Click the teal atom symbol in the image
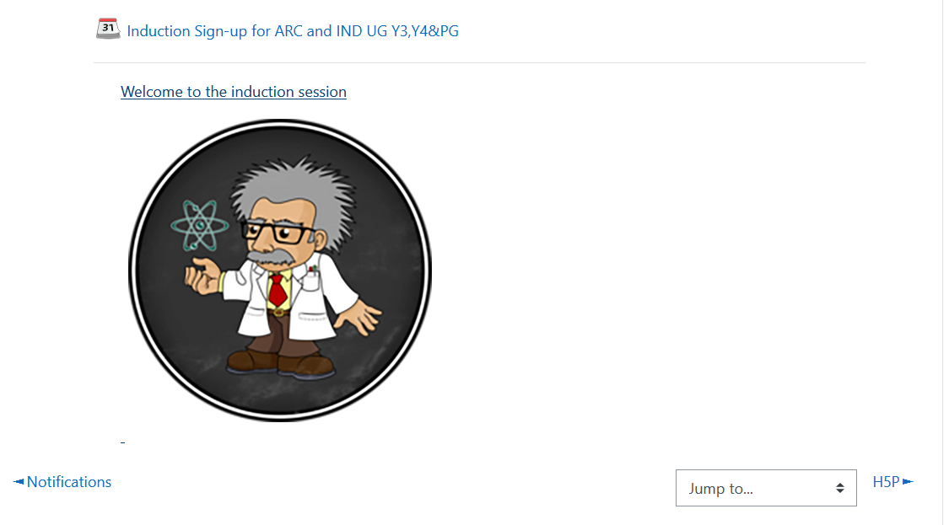949x525 pixels. (x=199, y=226)
